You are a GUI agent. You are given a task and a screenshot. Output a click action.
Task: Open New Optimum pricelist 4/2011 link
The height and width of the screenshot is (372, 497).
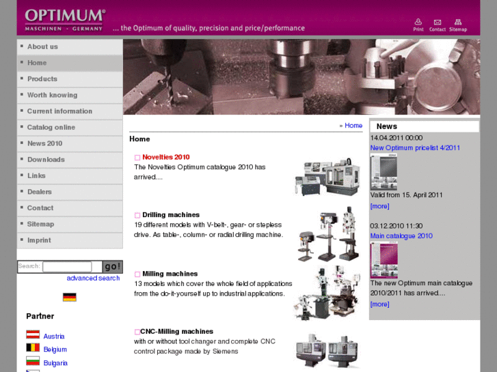click(415, 148)
